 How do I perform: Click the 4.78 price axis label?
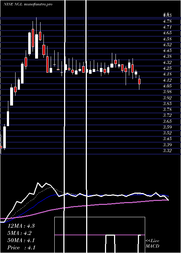(167, 21)
